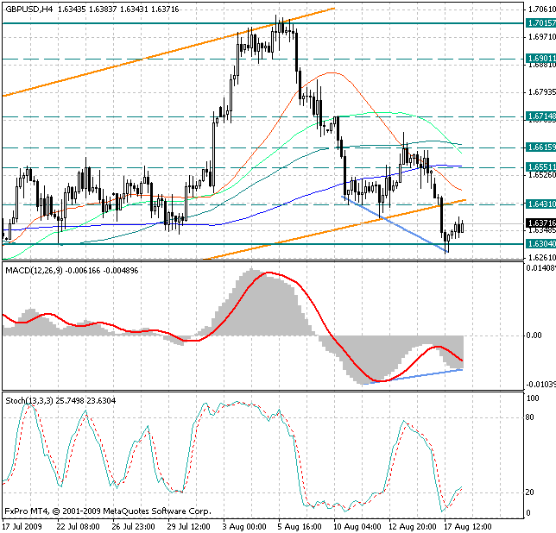
Task: Select the current price tag on price axis
Action: pyautogui.click(x=539, y=223)
